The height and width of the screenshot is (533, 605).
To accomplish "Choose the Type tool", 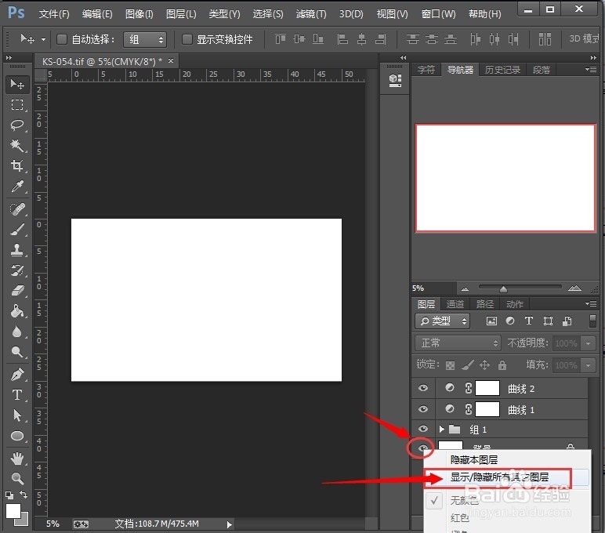I will point(17,395).
